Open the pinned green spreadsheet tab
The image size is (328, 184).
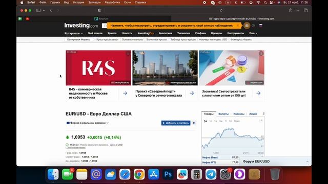coord(20,19)
